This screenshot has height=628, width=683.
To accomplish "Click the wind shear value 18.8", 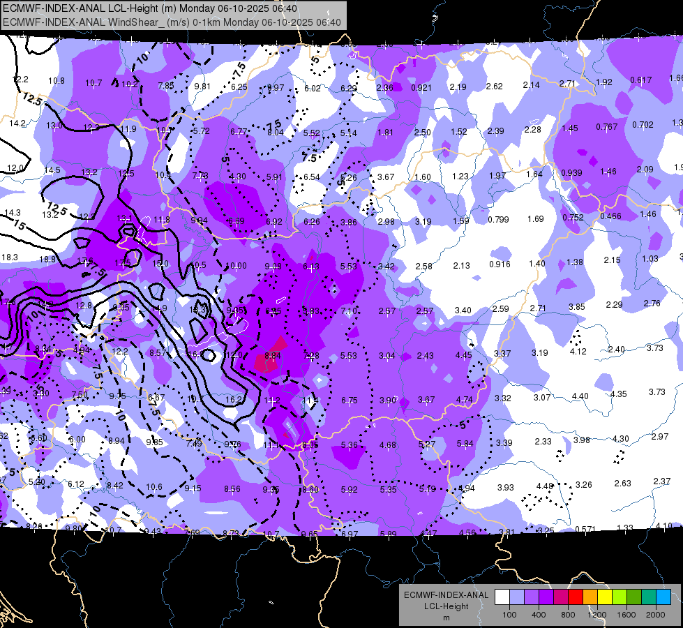I will (x=47, y=260).
